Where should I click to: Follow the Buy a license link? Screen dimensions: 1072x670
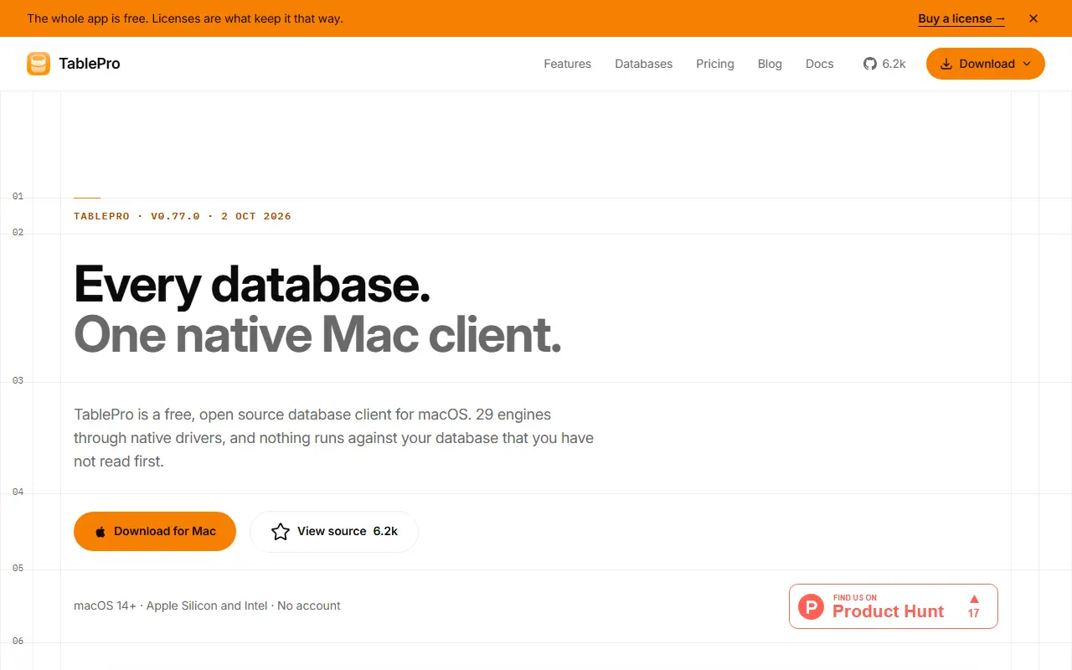[x=961, y=18]
